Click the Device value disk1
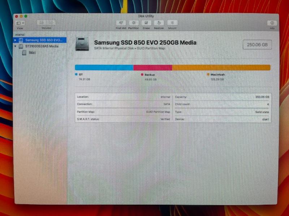 [266, 119]
